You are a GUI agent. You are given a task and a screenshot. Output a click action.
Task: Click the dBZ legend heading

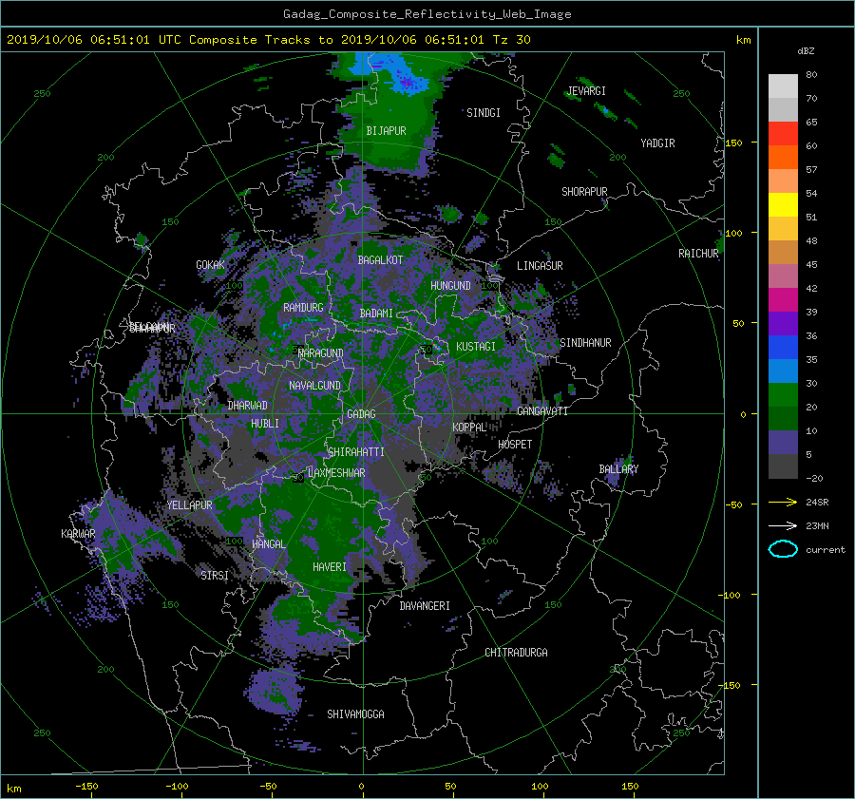click(x=806, y=50)
